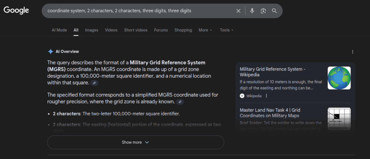Click the 'Wikipedia' source name text
Image resolution: width=370 pixels, height=159 pixels.
pyautogui.click(x=254, y=96)
